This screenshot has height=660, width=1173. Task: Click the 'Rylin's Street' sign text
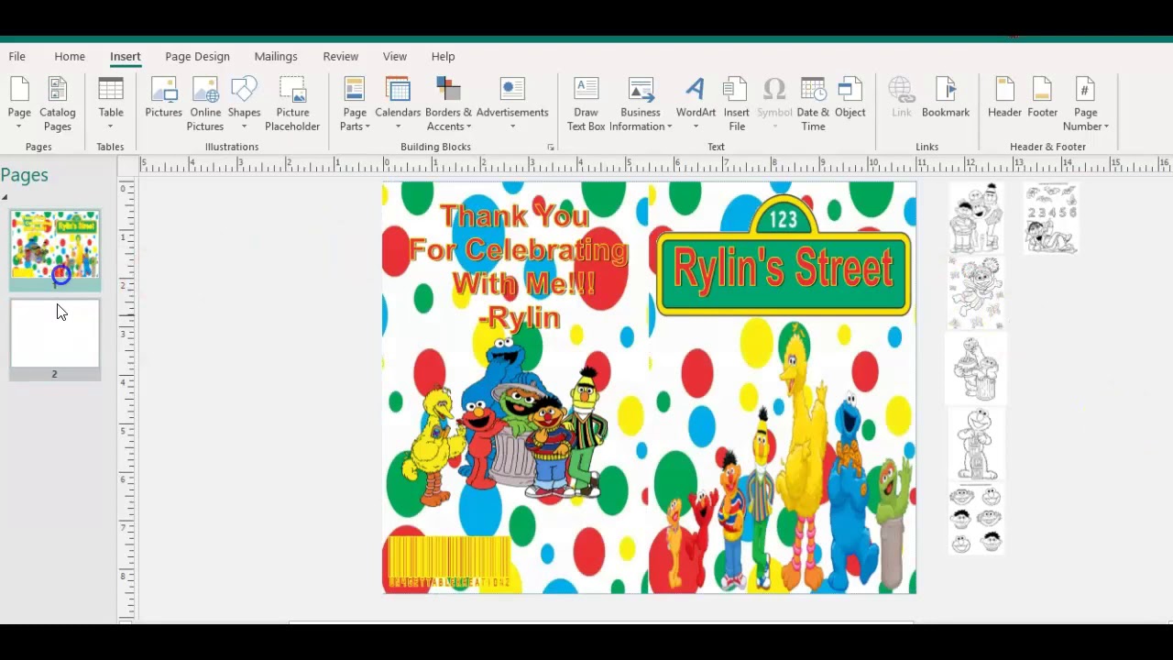pyautogui.click(x=784, y=269)
